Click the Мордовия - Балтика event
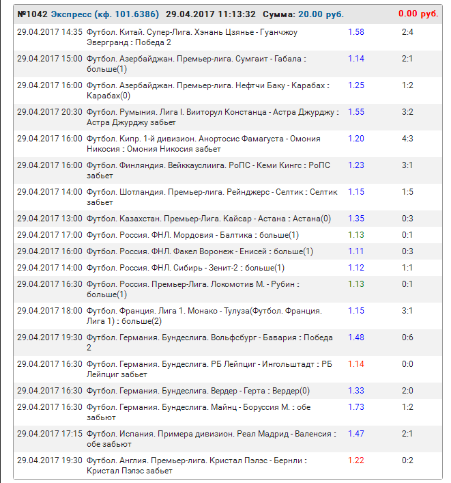451x483 pixels. tap(192, 235)
